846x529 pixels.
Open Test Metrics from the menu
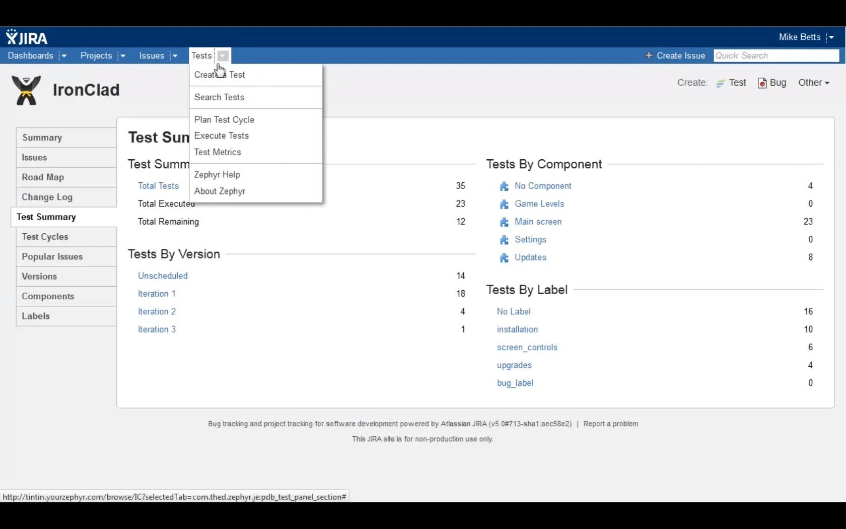pos(255,152)
